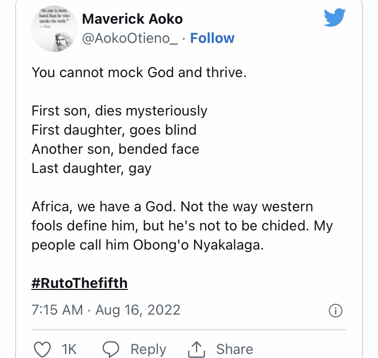
Task: Open Maverick Aoko's profile picture
Action: 54,29
